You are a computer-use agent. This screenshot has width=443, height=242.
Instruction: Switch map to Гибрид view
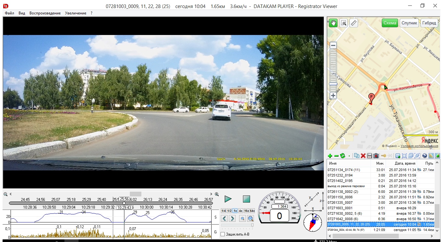coord(429,23)
